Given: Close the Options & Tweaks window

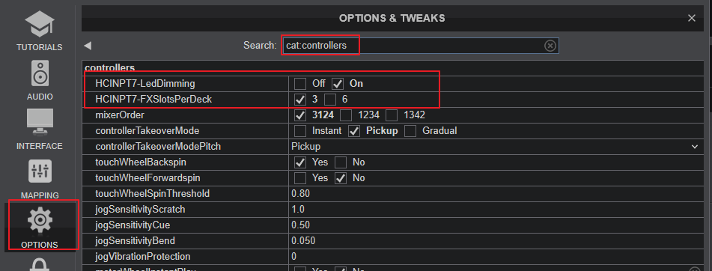Looking at the screenshot, I should click(x=692, y=18).
